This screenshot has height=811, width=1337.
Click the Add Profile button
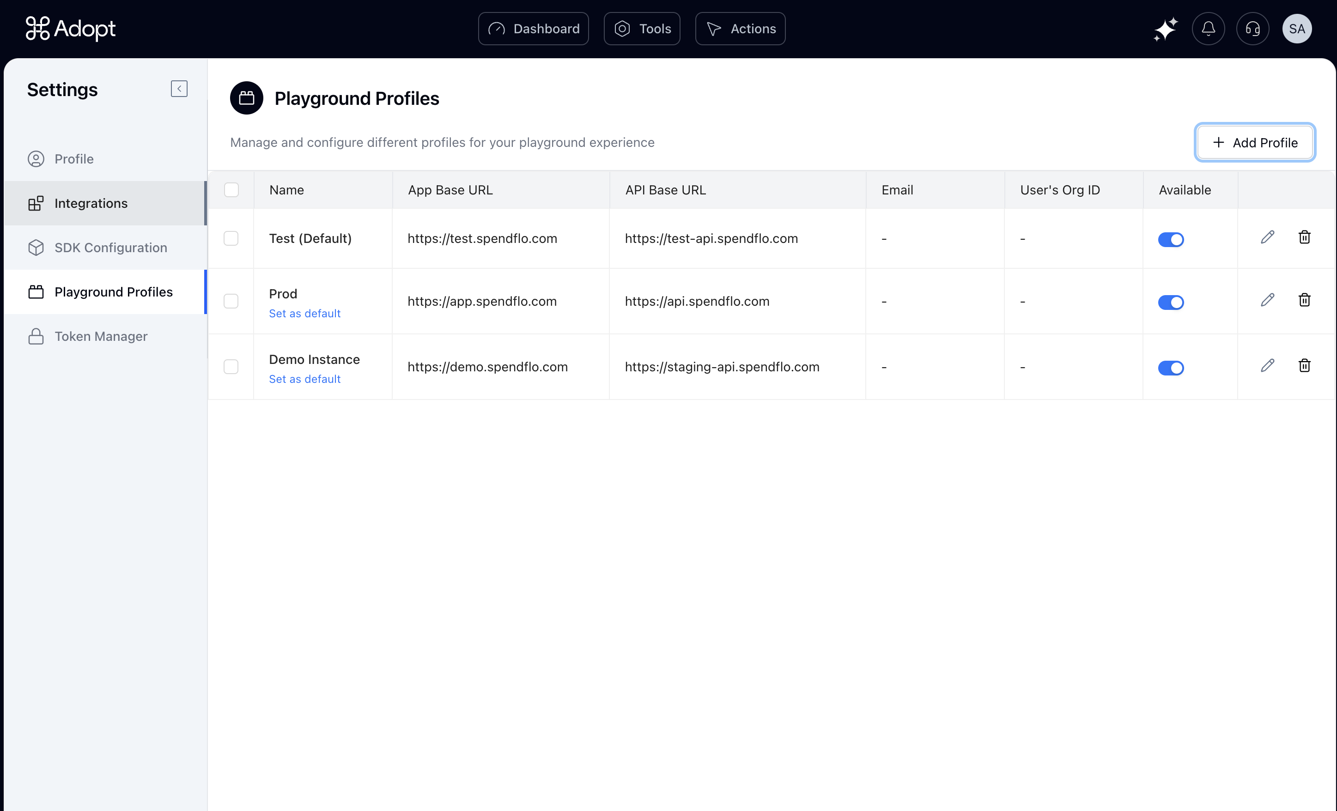(1254, 143)
